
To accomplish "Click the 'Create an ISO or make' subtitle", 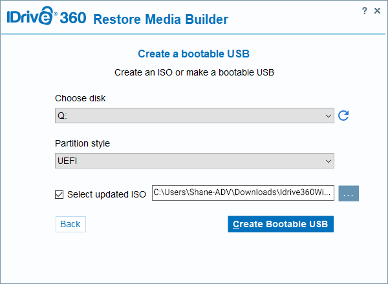I will point(194,72).
